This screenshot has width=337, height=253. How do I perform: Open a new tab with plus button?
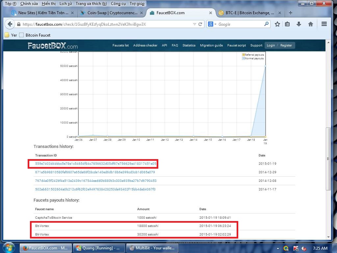click(x=290, y=13)
